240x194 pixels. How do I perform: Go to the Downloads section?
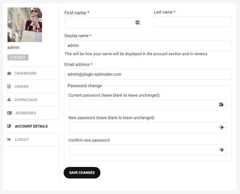[26, 100]
